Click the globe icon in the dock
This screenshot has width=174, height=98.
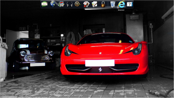tap(53, 4)
